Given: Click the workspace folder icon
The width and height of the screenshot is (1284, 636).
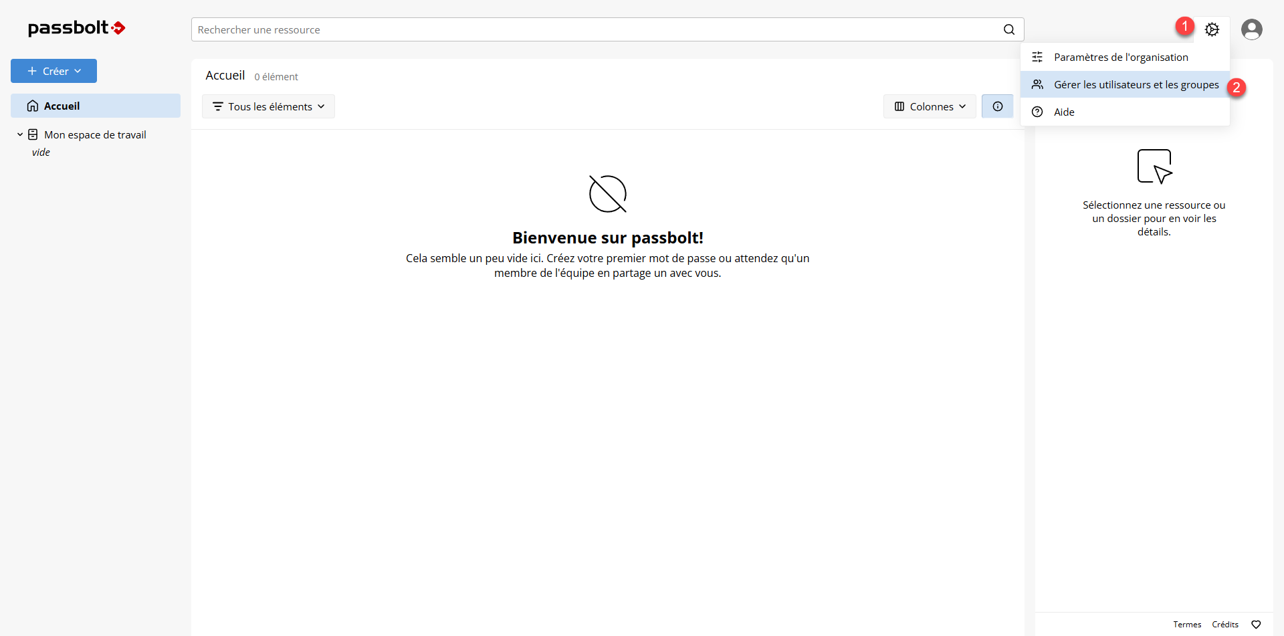Looking at the screenshot, I should pyautogui.click(x=33, y=134).
